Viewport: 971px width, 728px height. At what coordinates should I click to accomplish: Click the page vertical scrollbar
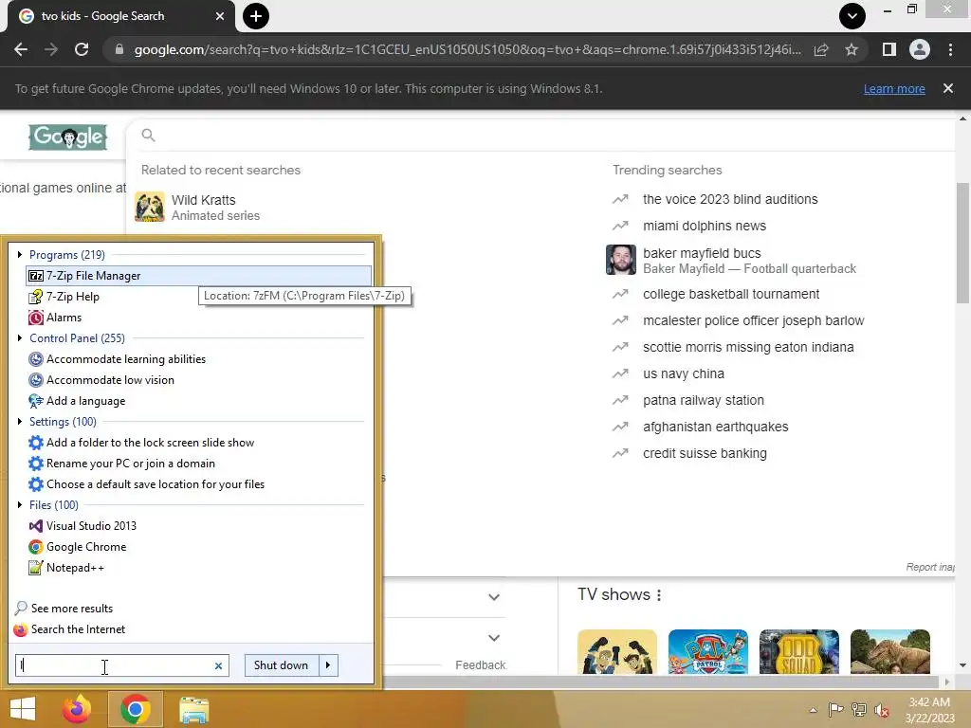click(x=962, y=242)
